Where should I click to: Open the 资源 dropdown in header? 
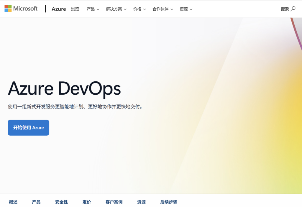coord(186,9)
